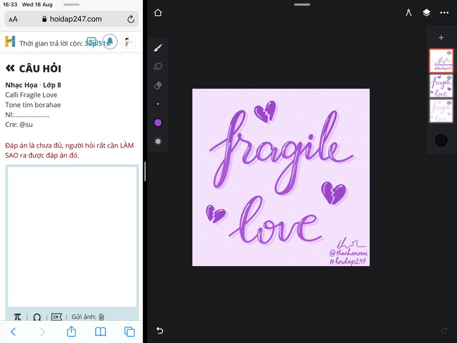
Task: Insert math formula with pi icon
Action: click(x=17, y=317)
